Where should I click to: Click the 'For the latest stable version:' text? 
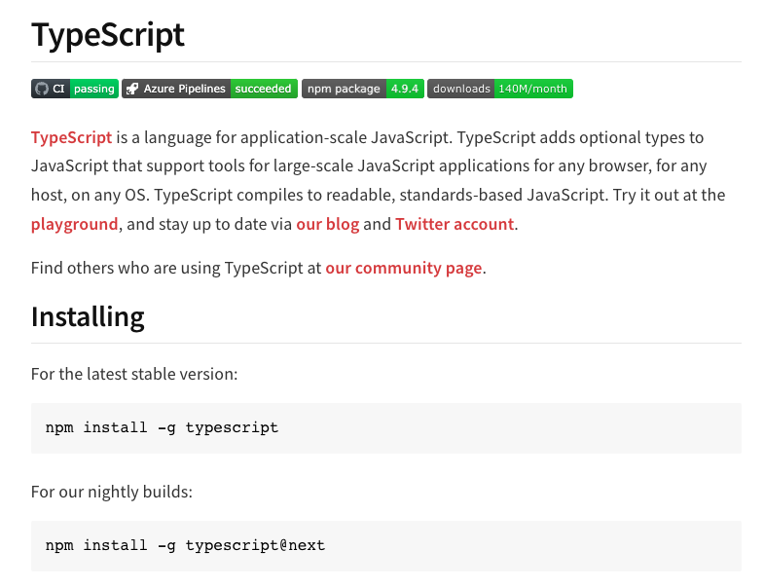(134, 374)
